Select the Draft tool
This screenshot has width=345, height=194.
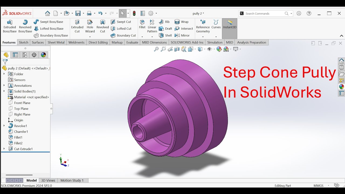point(165,29)
